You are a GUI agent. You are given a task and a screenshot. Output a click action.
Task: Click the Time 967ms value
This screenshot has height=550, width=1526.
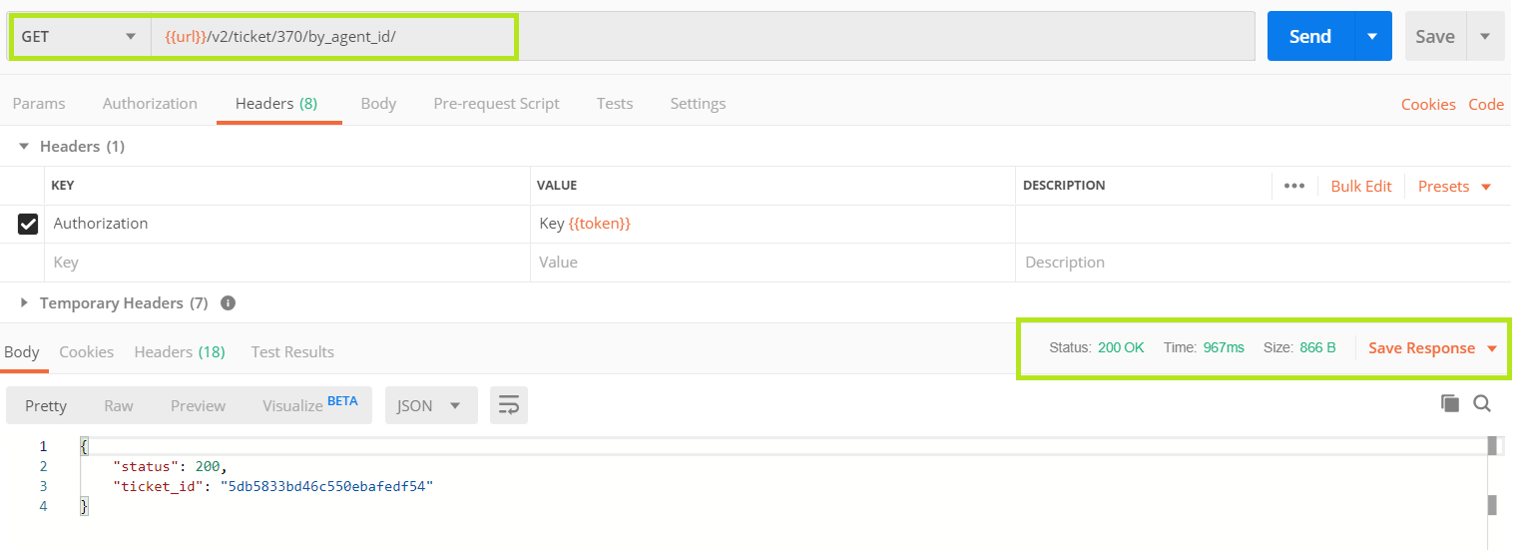pyautogui.click(x=1224, y=347)
